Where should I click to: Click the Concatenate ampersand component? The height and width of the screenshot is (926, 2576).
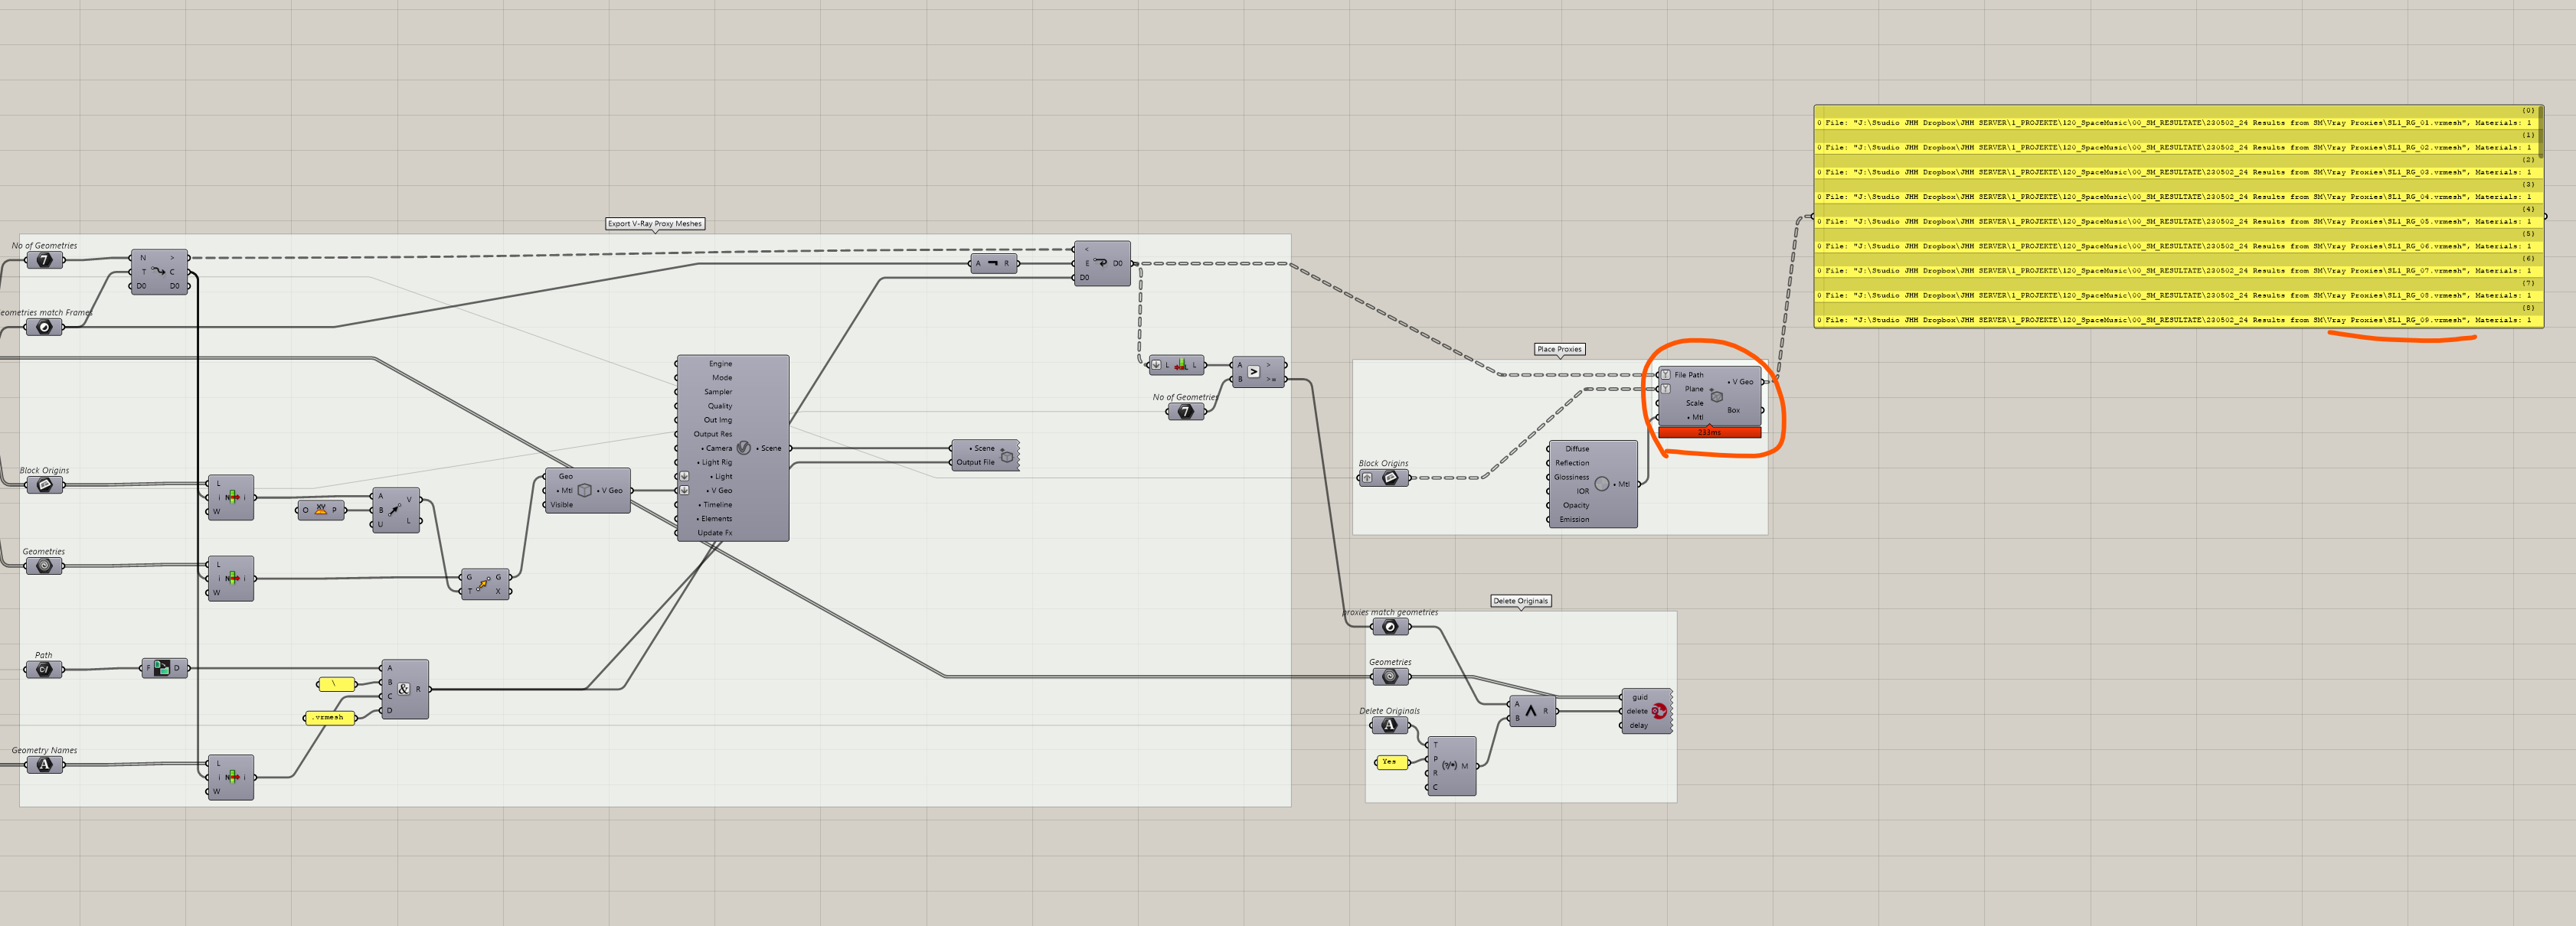404,690
